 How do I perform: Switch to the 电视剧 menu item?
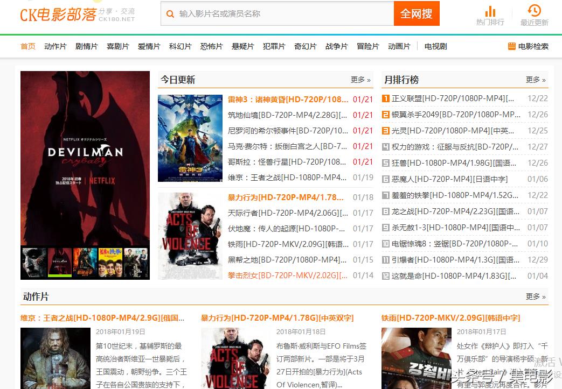click(x=435, y=46)
